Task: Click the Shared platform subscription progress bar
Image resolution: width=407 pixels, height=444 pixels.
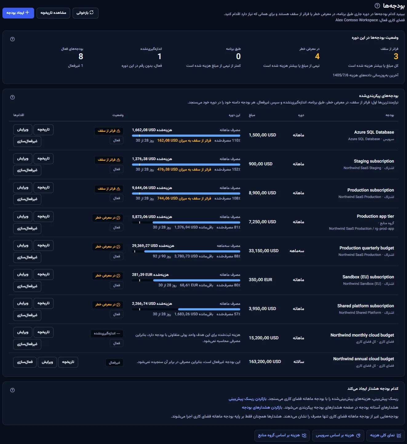Action: tap(186, 309)
